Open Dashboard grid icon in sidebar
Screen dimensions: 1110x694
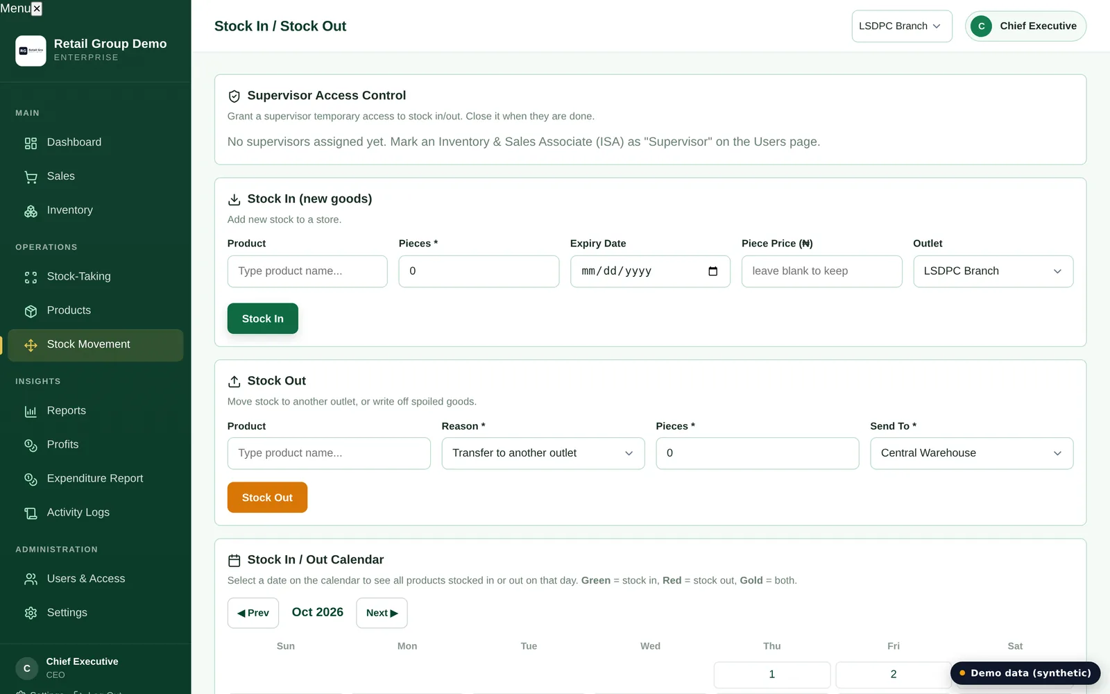tap(31, 143)
